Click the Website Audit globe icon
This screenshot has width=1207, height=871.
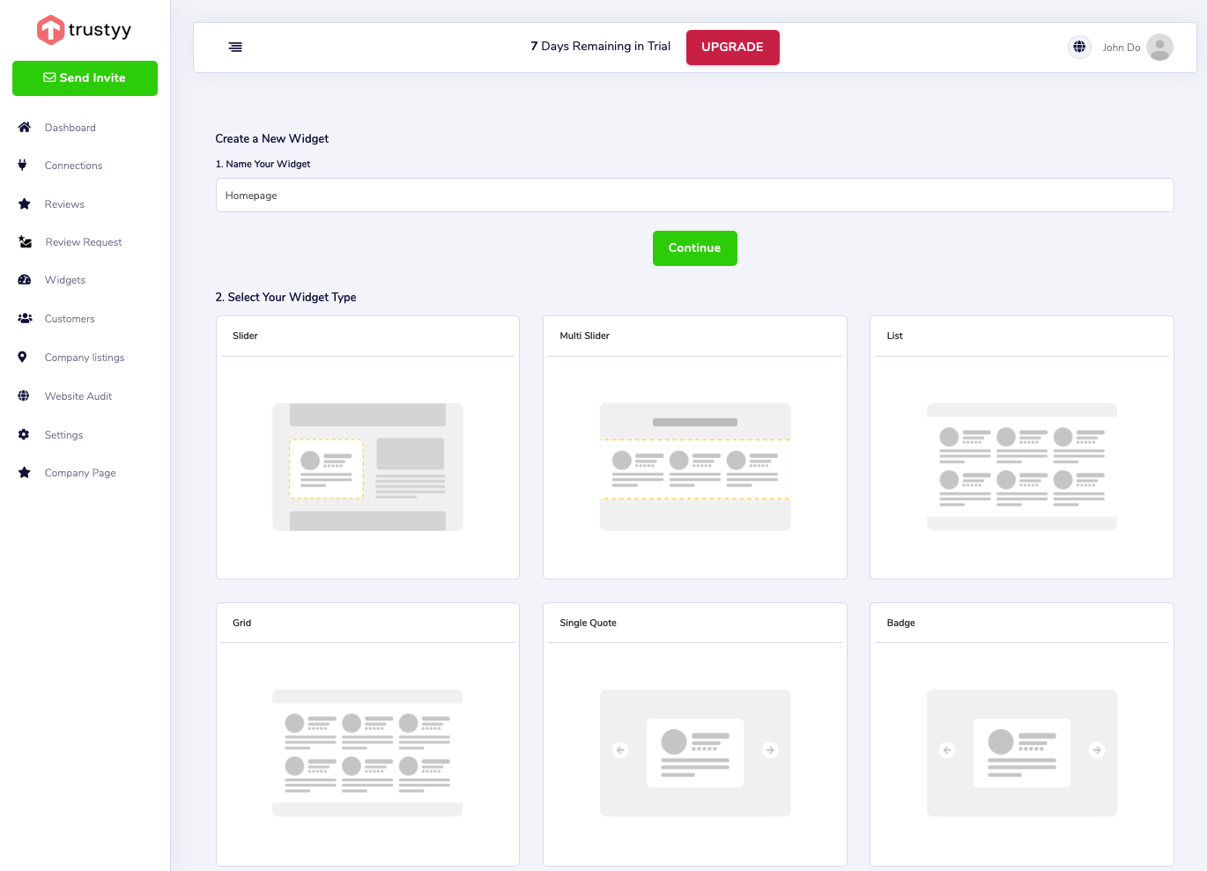(24, 396)
